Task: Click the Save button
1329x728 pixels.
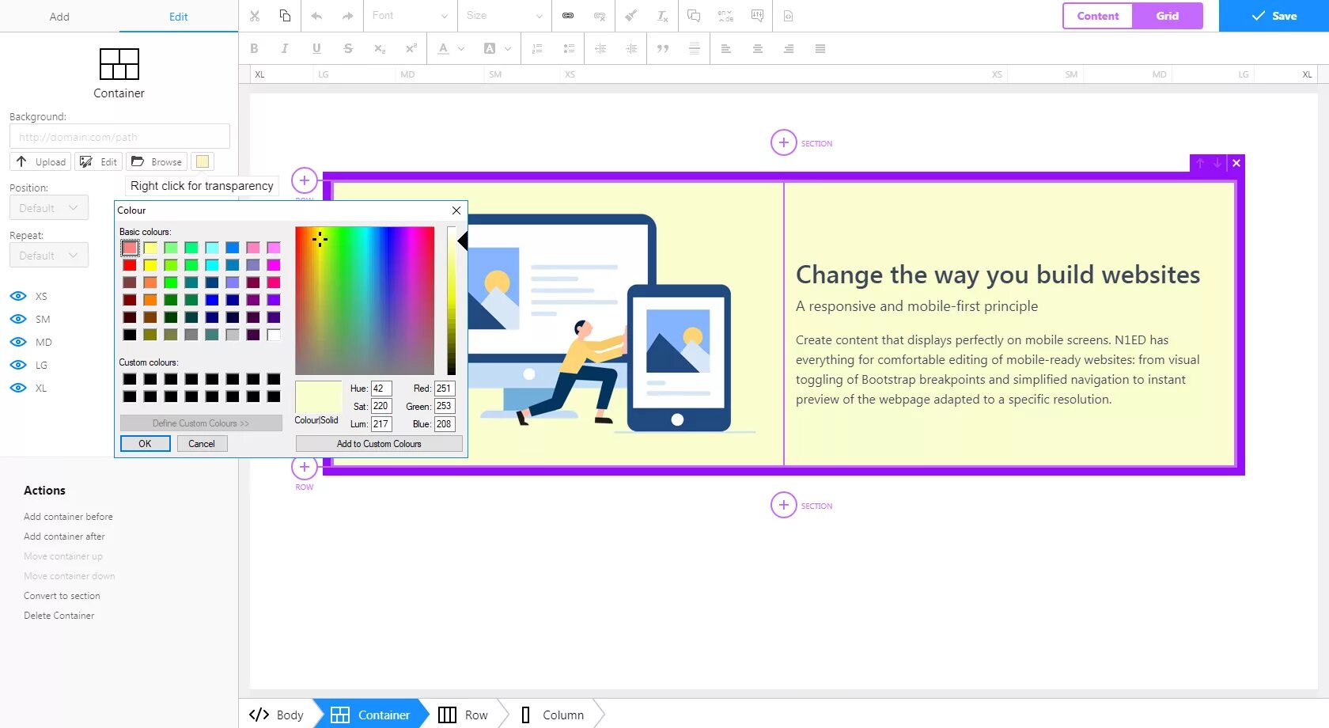Action: (x=1274, y=16)
